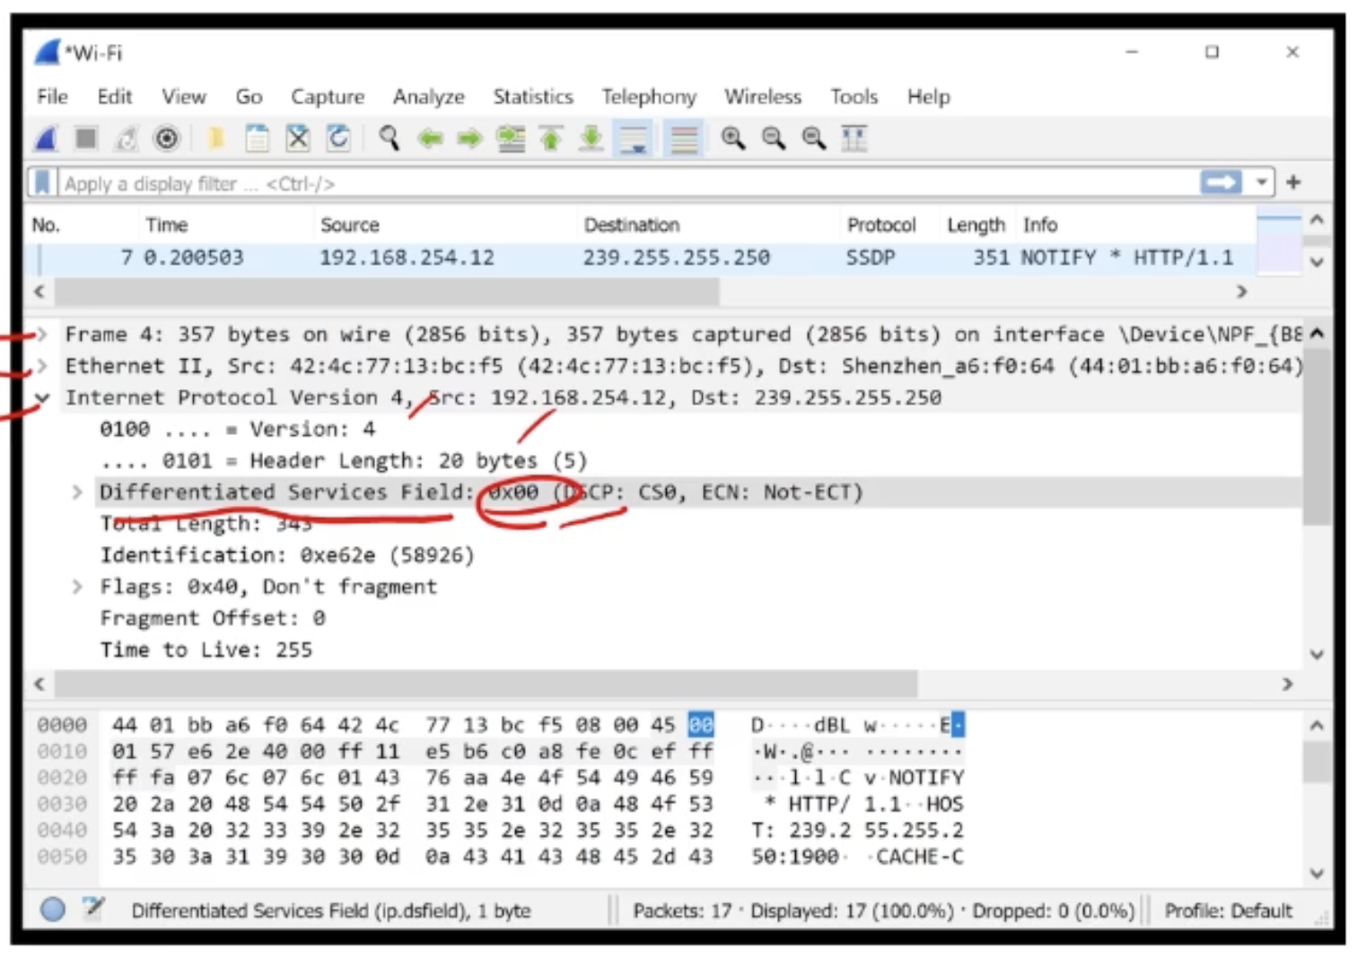Go to the previous packet arrow

click(x=431, y=138)
